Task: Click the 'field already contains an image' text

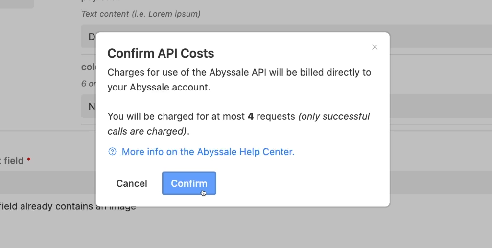Action: [x=68, y=206]
